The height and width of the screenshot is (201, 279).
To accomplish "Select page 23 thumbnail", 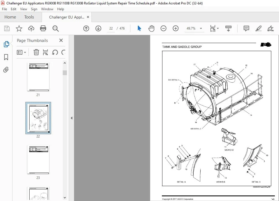I will [x=38, y=159].
